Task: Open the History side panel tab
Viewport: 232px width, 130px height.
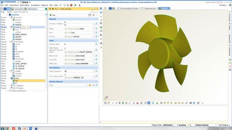Action: [x=230, y=27]
